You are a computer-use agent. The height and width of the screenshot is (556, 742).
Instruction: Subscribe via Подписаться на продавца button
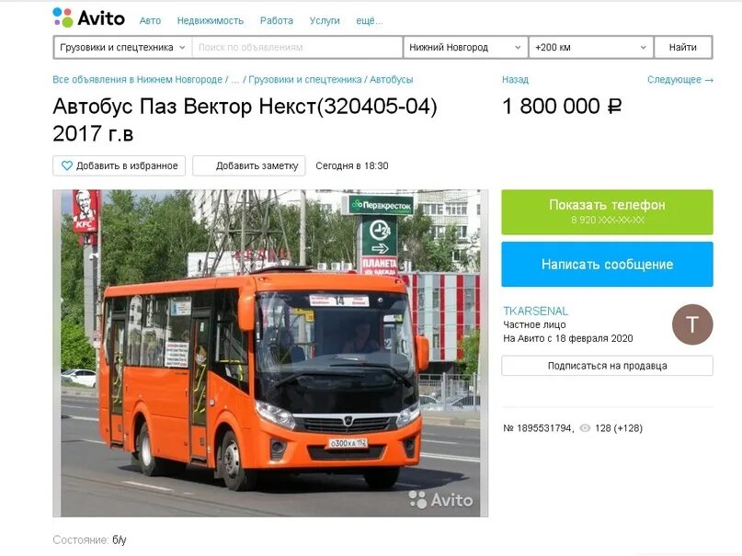[607, 366]
